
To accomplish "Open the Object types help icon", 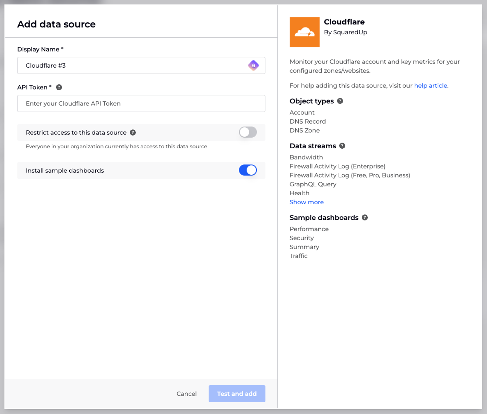I will (x=340, y=101).
